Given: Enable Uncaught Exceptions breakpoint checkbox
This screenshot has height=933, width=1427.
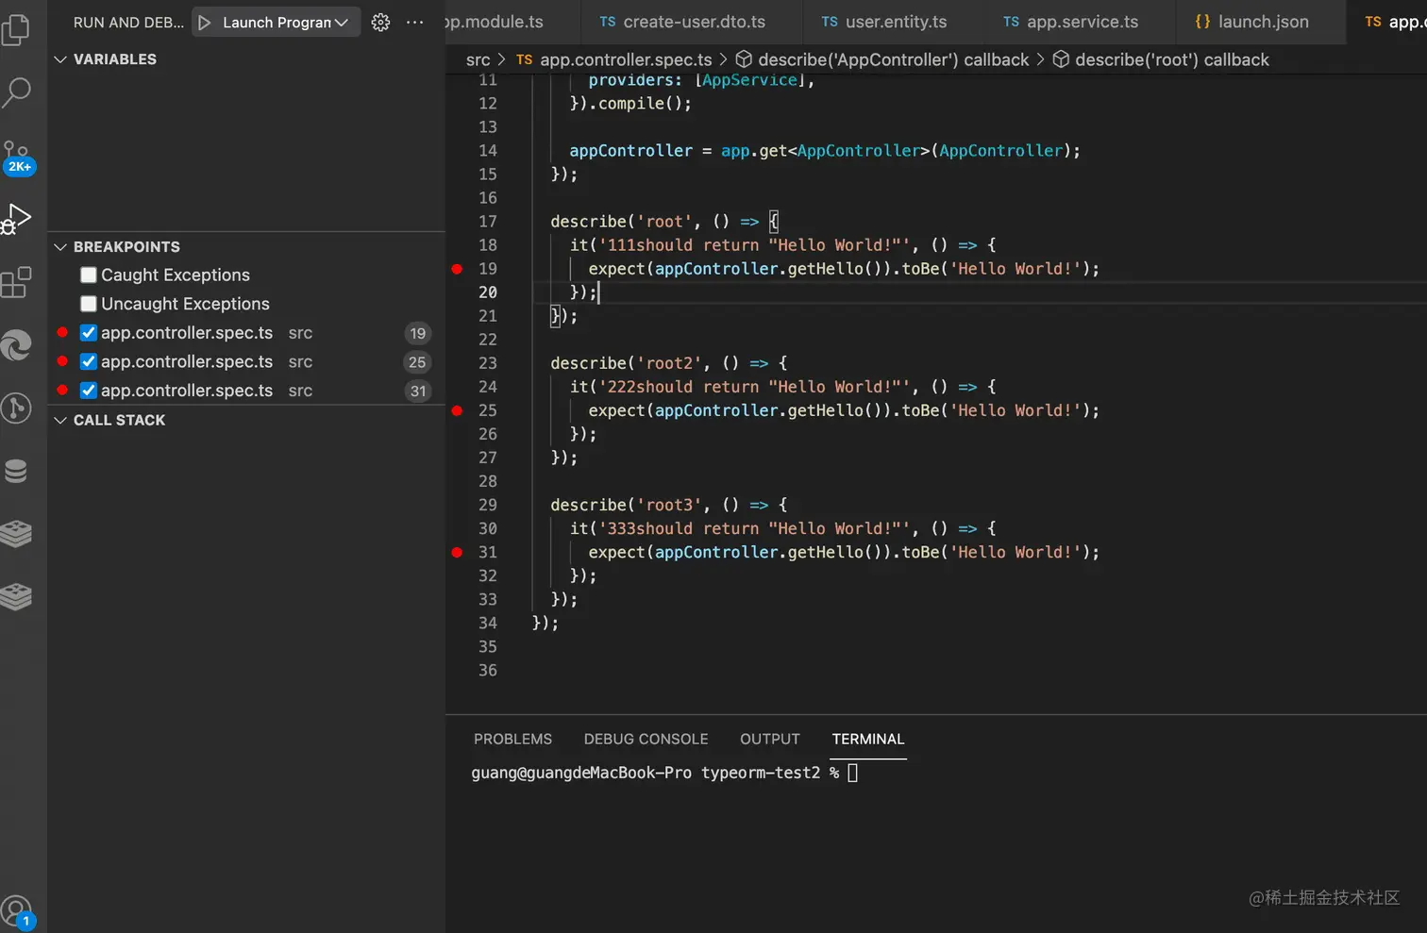Looking at the screenshot, I should [x=89, y=304].
